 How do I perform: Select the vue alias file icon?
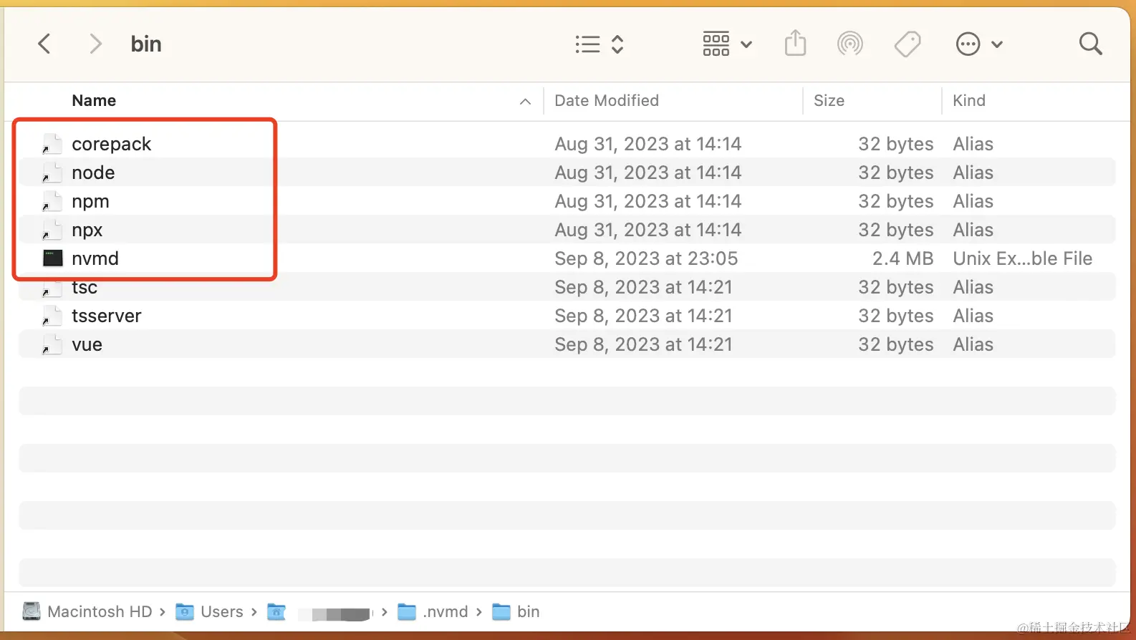click(52, 344)
